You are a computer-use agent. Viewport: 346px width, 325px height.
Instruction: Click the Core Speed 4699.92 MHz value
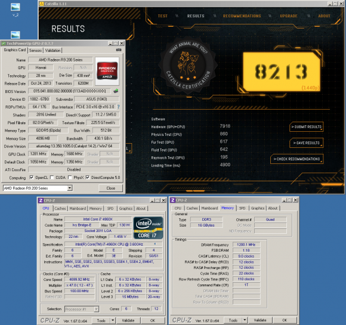tap(79, 279)
